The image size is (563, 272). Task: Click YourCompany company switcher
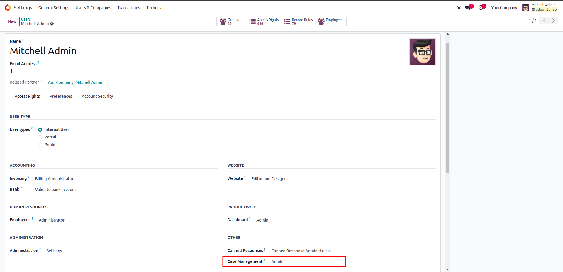point(504,8)
